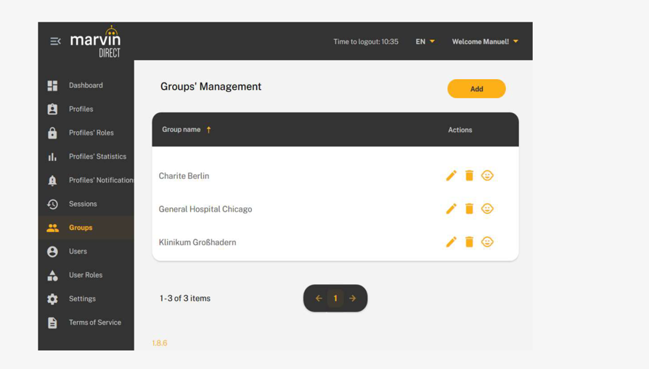Edit the Klinikum Großhadern group

click(451, 242)
